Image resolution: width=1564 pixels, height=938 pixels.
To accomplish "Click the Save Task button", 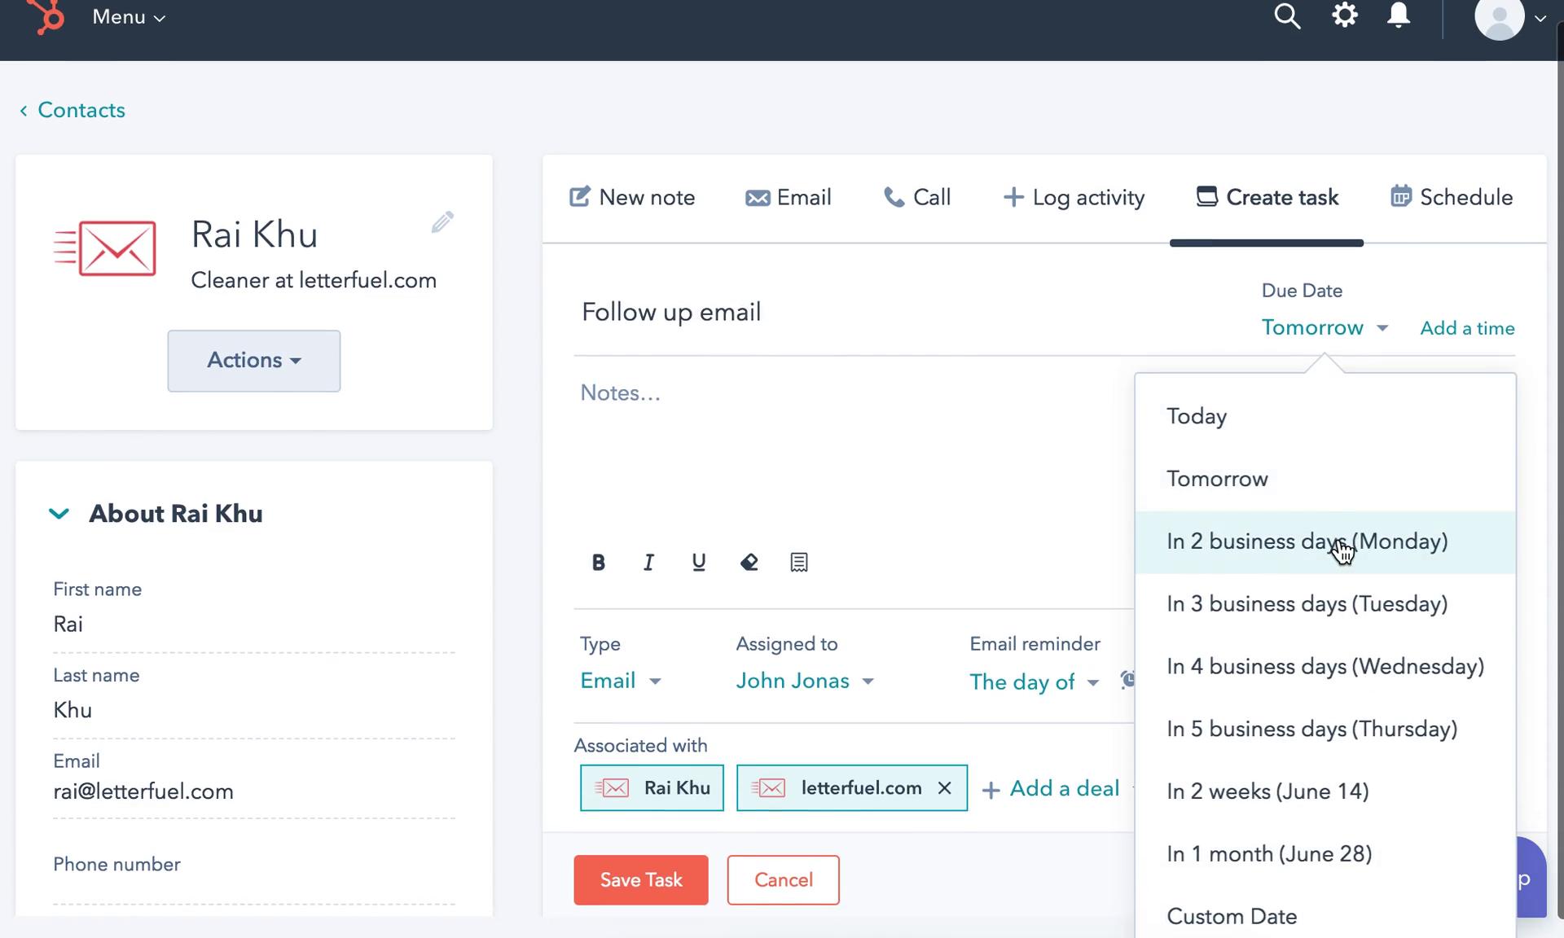I will [x=641, y=880].
